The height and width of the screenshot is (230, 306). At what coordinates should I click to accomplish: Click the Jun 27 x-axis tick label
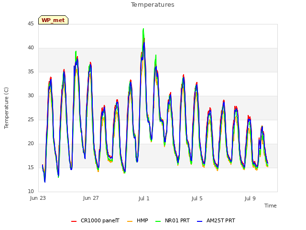(91, 198)
